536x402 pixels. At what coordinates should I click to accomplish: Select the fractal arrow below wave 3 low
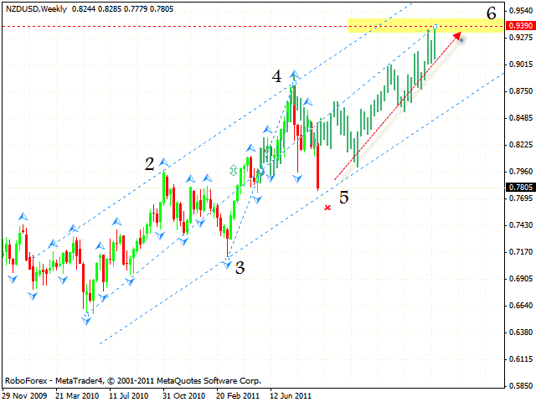tap(227, 264)
